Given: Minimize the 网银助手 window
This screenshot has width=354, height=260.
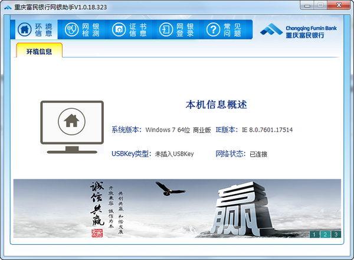Looking at the screenshot, I should coord(307,6).
